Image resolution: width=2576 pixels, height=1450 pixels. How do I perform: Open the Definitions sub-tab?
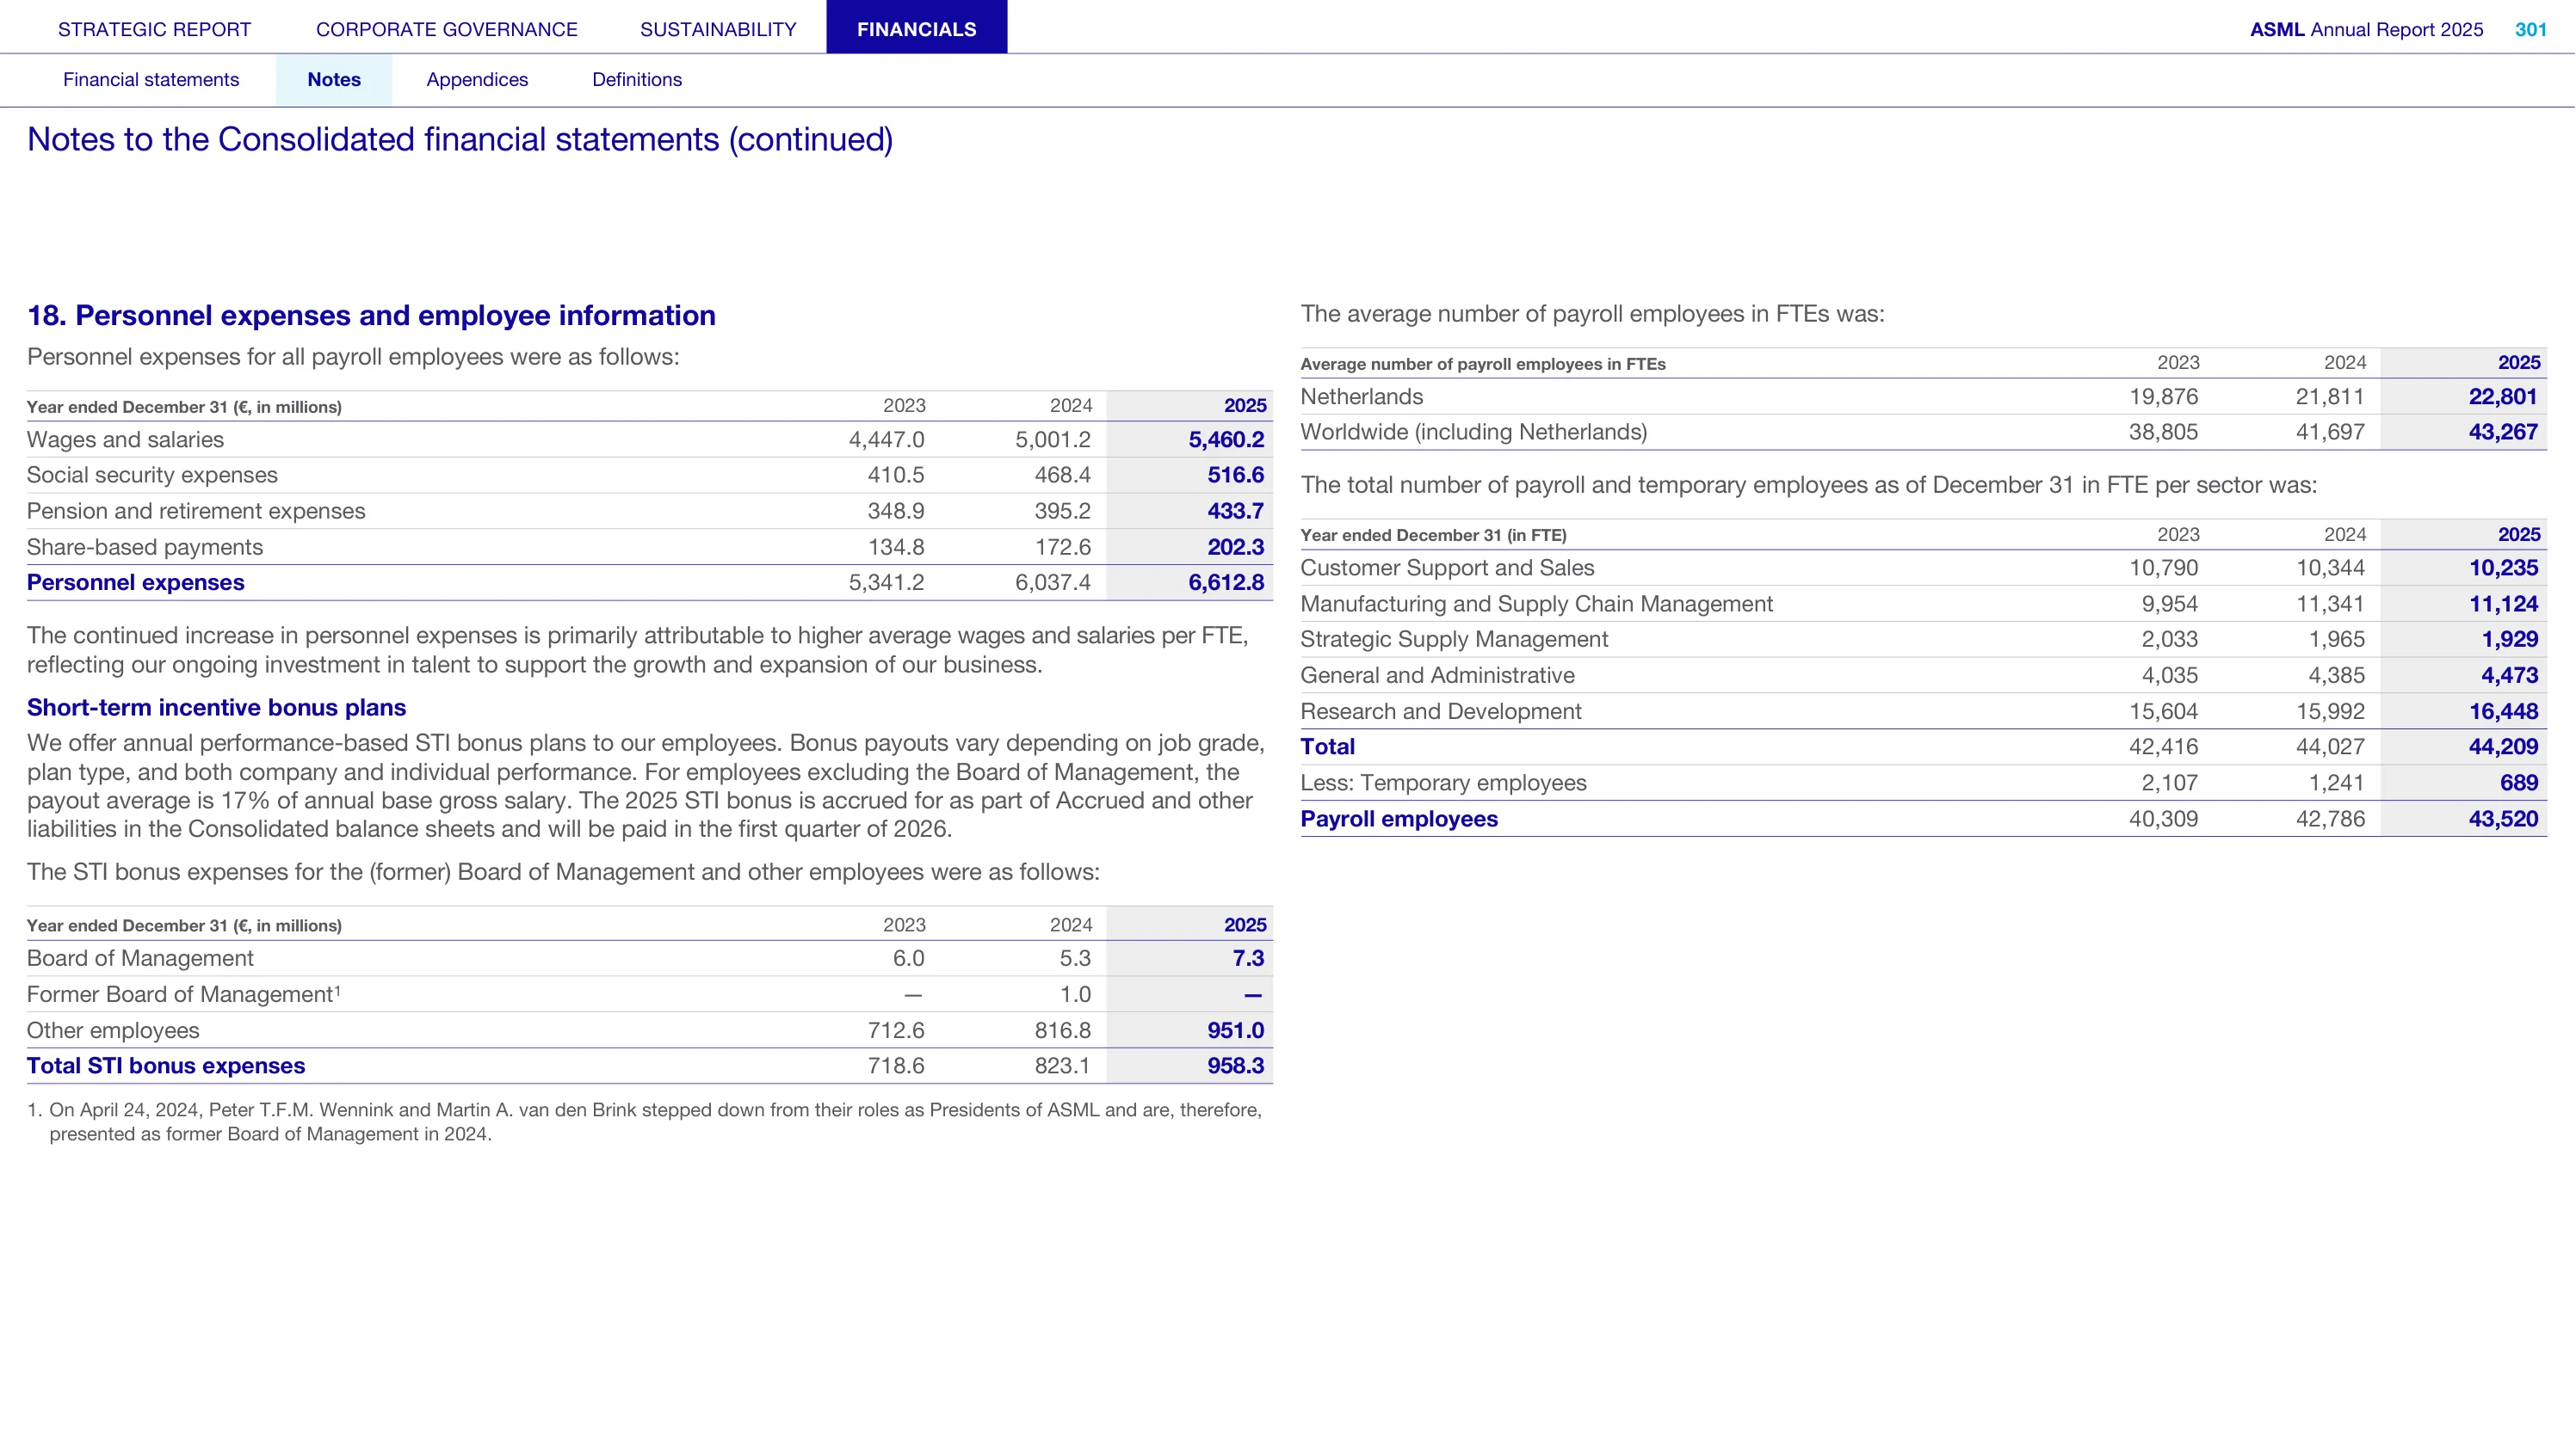(637, 80)
